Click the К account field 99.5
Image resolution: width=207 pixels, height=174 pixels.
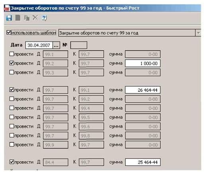click(91, 118)
